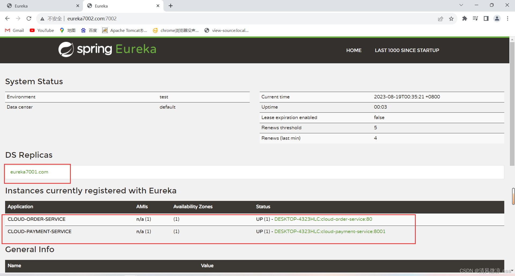The height and width of the screenshot is (276, 515).
Task: Open the tab search dropdown arrow
Action: pyautogui.click(x=461, y=5)
